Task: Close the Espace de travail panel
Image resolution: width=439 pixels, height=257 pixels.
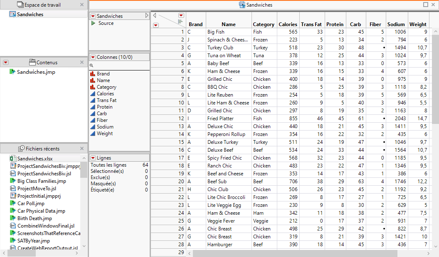Action: pos(82,5)
